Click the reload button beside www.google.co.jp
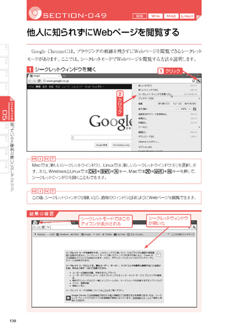Image resolution: width=233 pixels, height=331 pixels. pyautogui.click(x=39, y=81)
